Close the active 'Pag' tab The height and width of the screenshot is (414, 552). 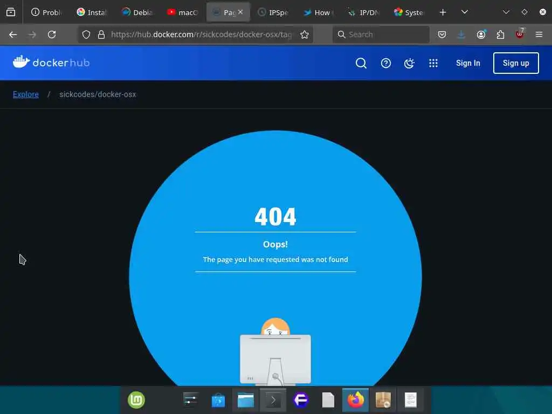coord(240,12)
